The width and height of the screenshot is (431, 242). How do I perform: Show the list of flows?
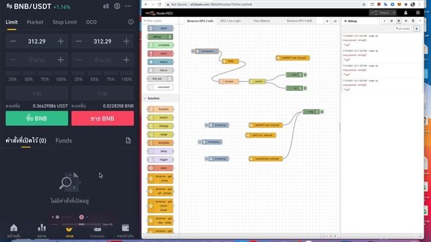(335, 21)
